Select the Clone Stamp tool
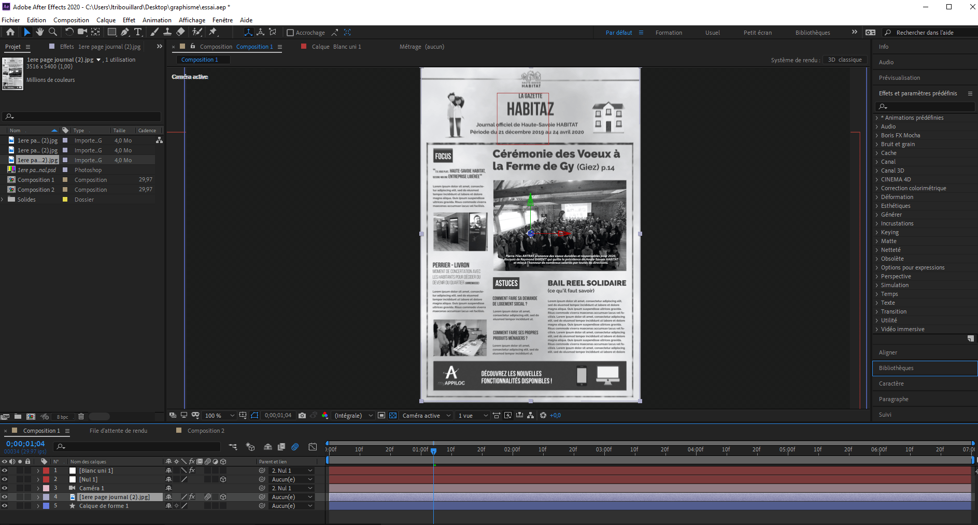The width and height of the screenshot is (978, 525). (x=167, y=32)
